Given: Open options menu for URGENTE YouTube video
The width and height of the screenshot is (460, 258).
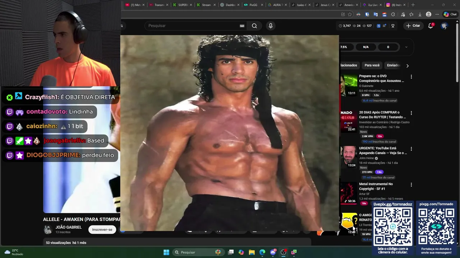Looking at the screenshot, I should [x=411, y=149].
